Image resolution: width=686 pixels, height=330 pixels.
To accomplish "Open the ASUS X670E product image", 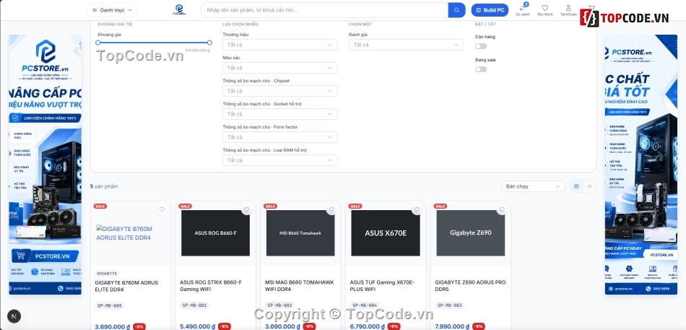I will [x=386, y=233].
